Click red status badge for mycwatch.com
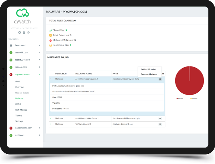Viewport: 215px width, 164px height. [x=11, y=74]
